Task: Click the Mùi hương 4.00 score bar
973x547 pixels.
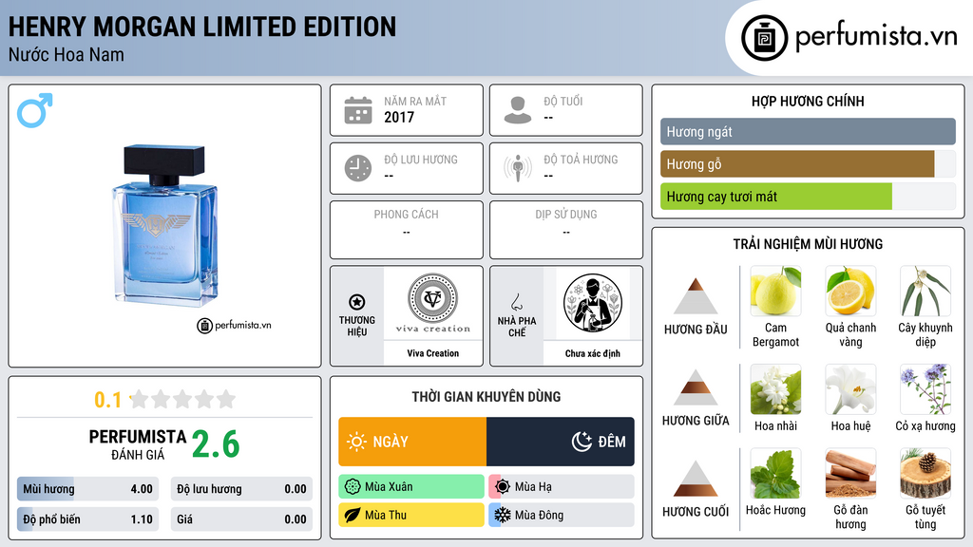Action: point(87,489)
